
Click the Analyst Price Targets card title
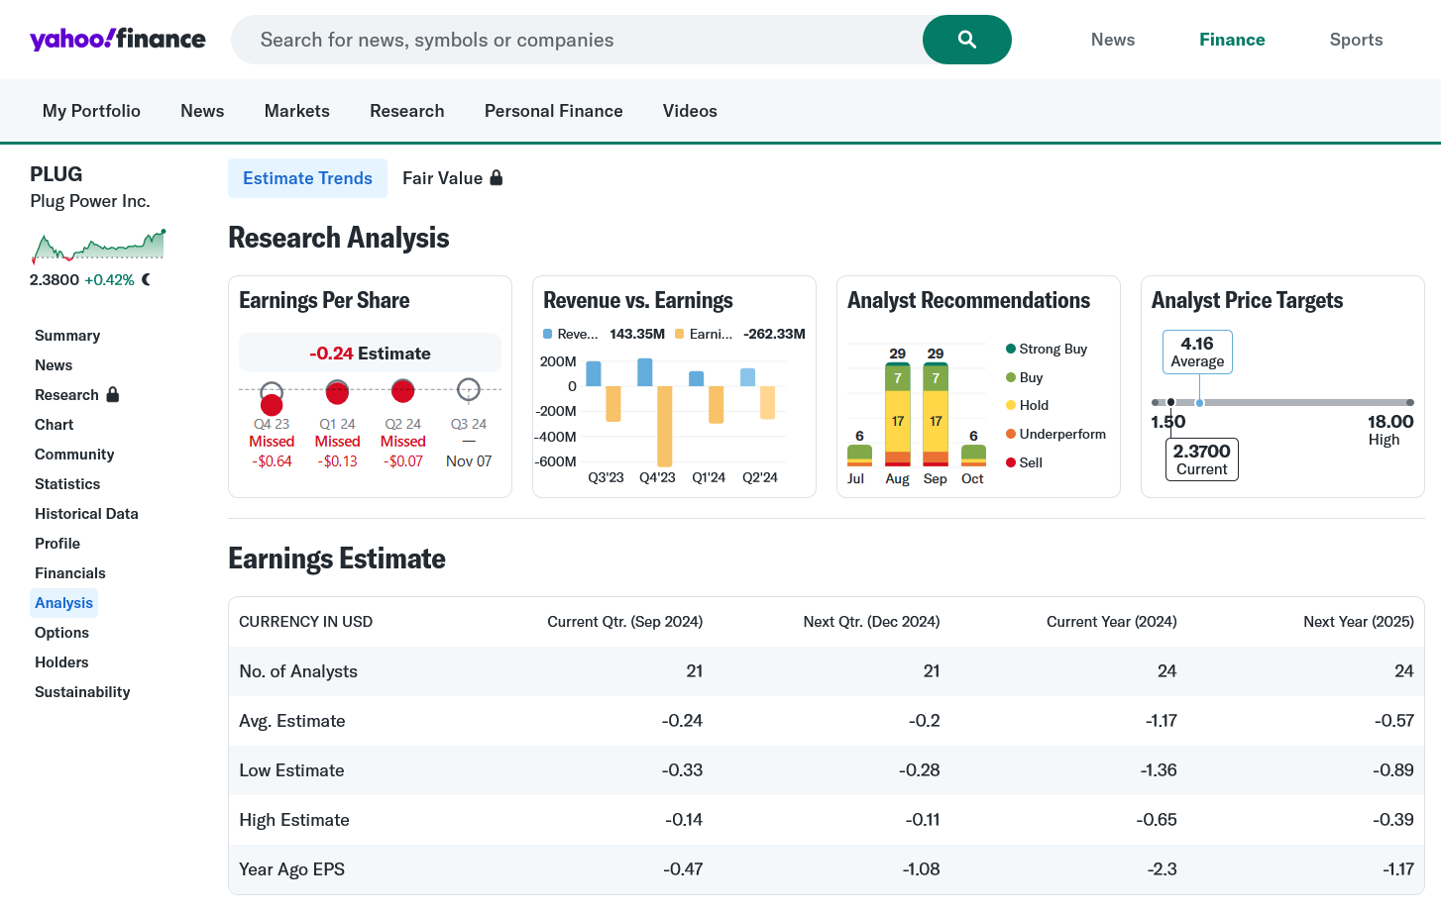pyautogui.click(x=1247, y=300)
